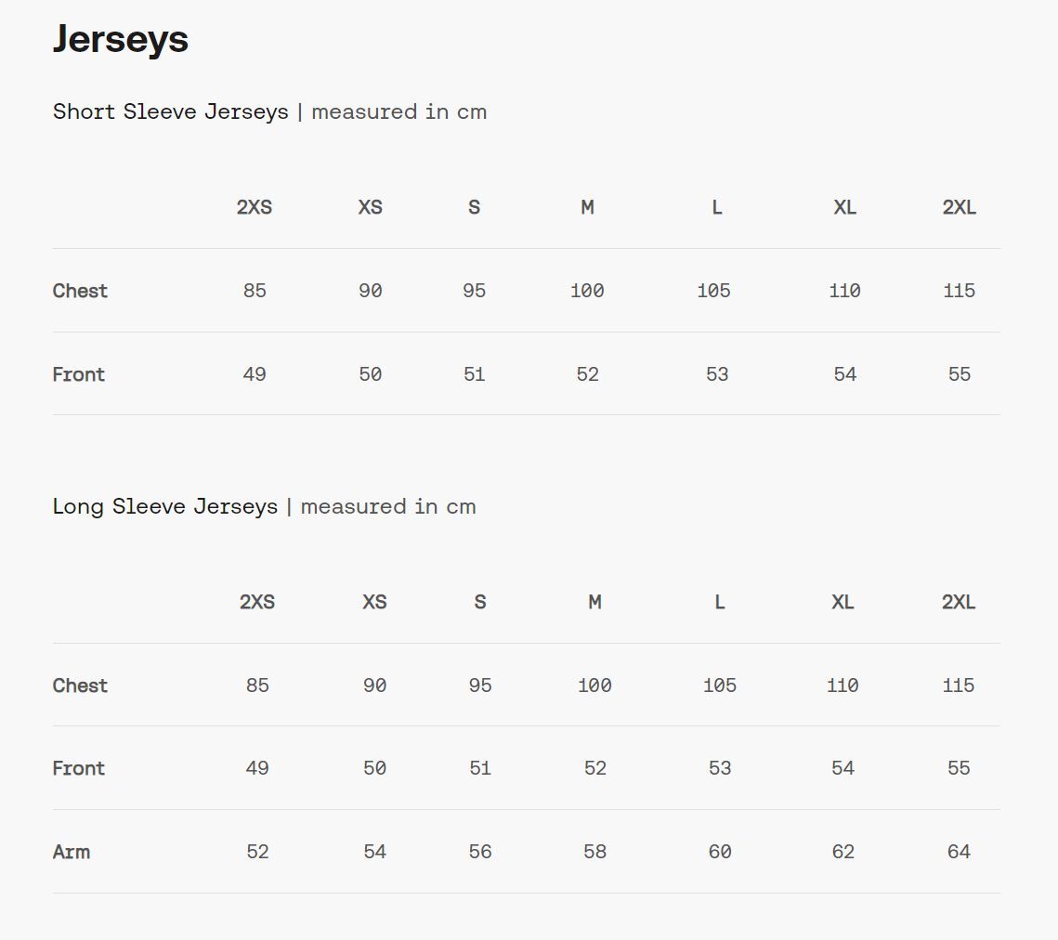Click Arm value 58 for size M
The height and width of the screenshot is (940, 1058).
pos(594,852)
